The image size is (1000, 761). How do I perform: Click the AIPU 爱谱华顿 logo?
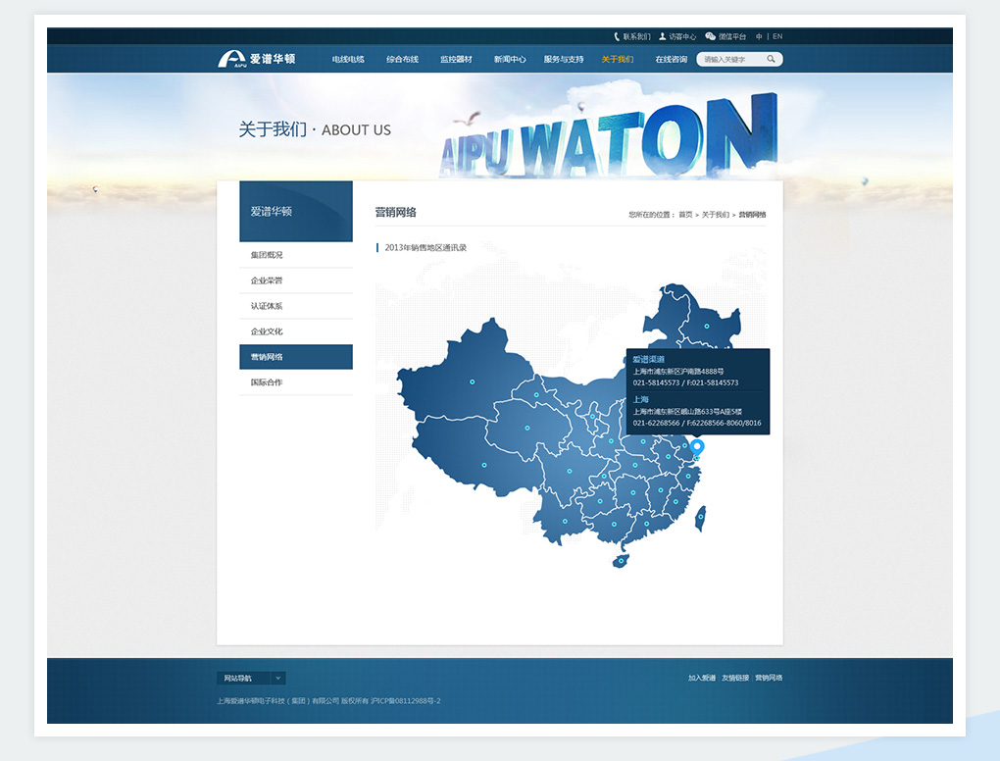257,59
